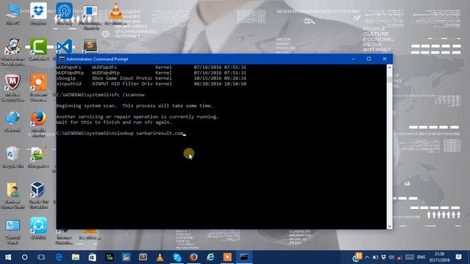This screenshot has width=470, height=264.
Task: Show hidden system tray icons
Action: click(367, 257)
